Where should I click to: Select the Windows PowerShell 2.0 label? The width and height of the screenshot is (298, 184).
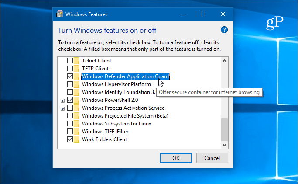click(x=110, y=100)
